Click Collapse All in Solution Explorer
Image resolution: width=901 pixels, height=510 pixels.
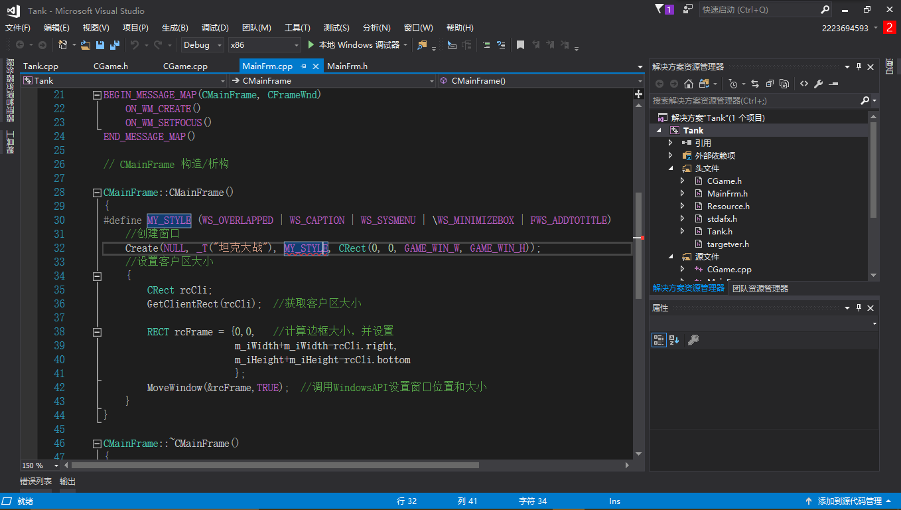coord(770,84)
